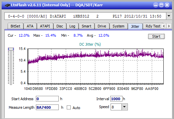
Task: Open the Log tab
Action: (x=72, y=26)
